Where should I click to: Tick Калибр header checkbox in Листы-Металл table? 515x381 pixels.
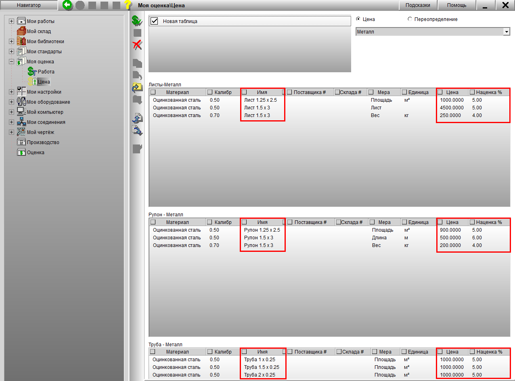tap(209, 92)
